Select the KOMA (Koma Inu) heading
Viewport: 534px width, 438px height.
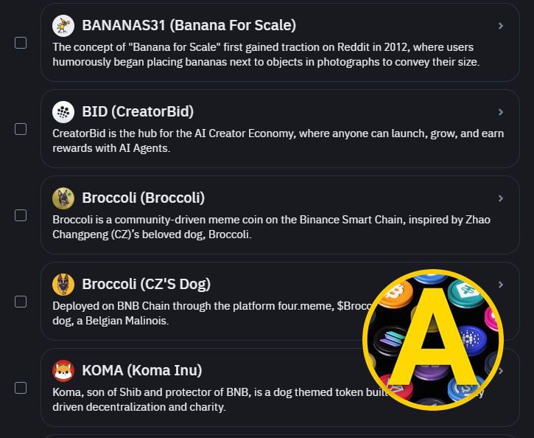coord(142,370)
